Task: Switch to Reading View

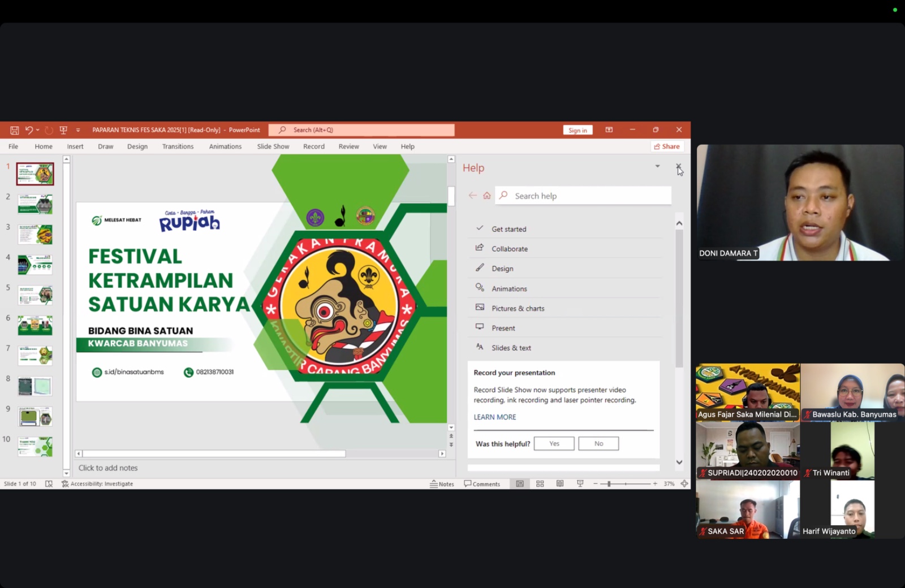Action: coord(560,484)
